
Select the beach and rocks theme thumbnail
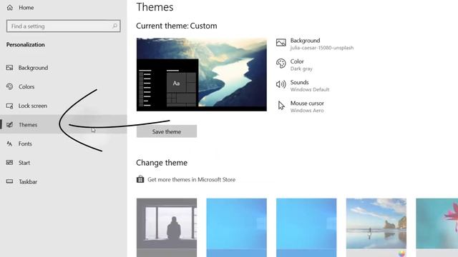tap(376, 228)
